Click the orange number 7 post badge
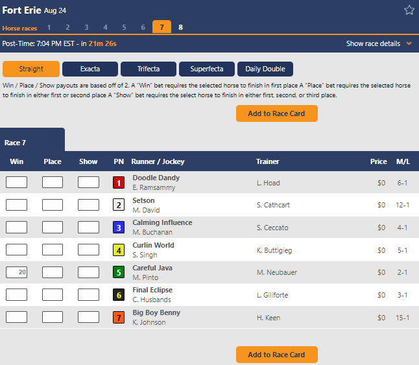The width and height of the screenshot is (419, 365). tap(119, 318)
